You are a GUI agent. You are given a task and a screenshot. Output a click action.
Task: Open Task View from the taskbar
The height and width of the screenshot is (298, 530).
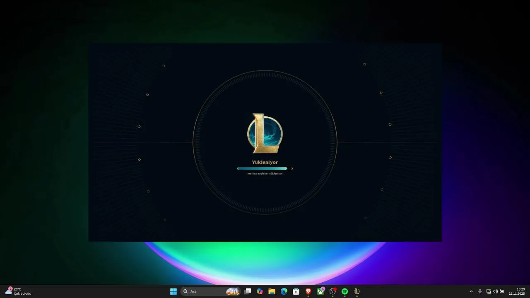click(248, 291)
